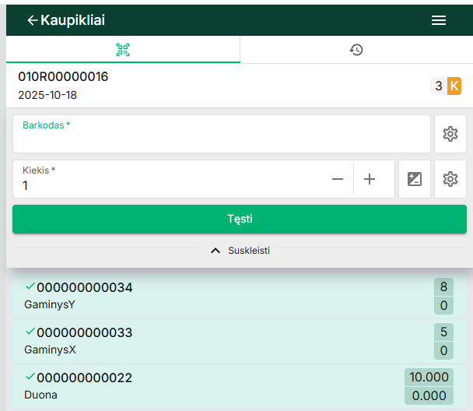Open the plus/minus calculator icon

[x=414, y=179]
